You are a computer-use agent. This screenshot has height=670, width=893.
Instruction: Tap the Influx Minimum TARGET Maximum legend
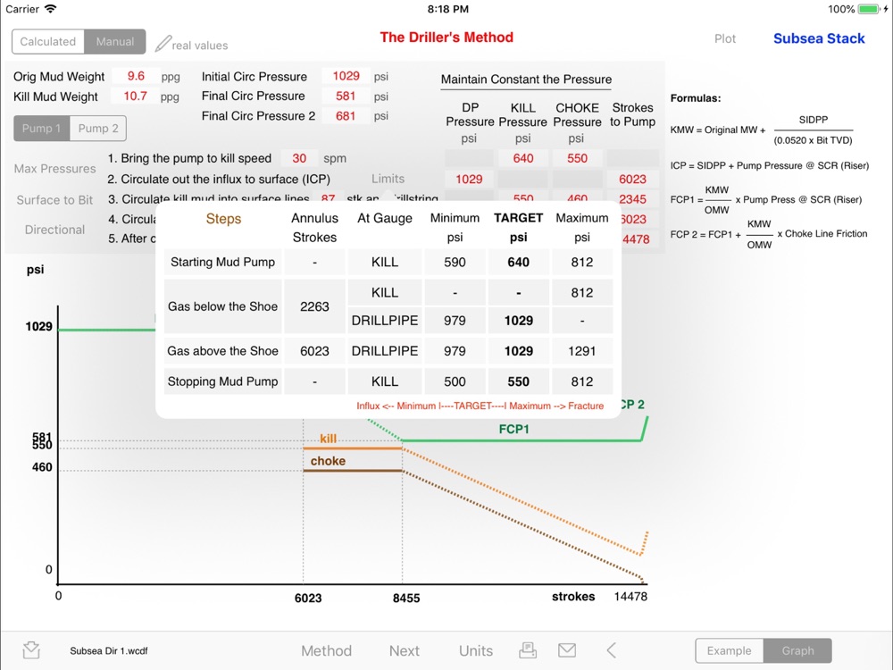pyautogui.click(x=480, y=406)
